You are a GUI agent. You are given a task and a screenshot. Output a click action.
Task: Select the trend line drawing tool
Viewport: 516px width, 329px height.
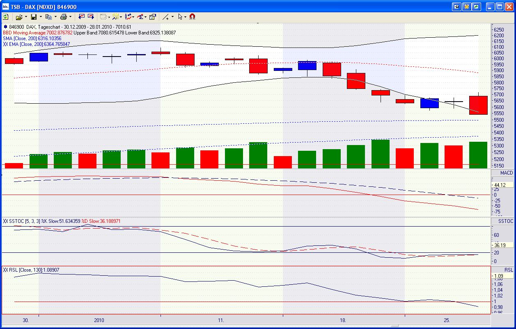[x=166, y=16]
